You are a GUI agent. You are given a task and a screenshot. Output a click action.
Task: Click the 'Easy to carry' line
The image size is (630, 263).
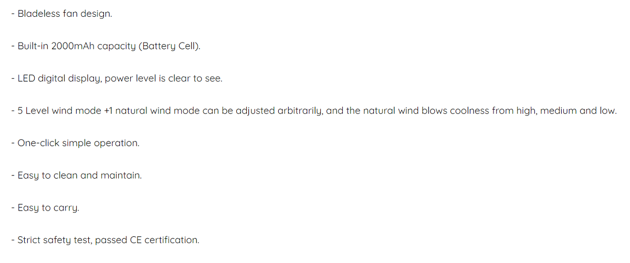coord(45,208)
